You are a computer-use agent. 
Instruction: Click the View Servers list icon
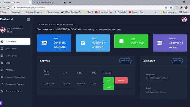2,56
